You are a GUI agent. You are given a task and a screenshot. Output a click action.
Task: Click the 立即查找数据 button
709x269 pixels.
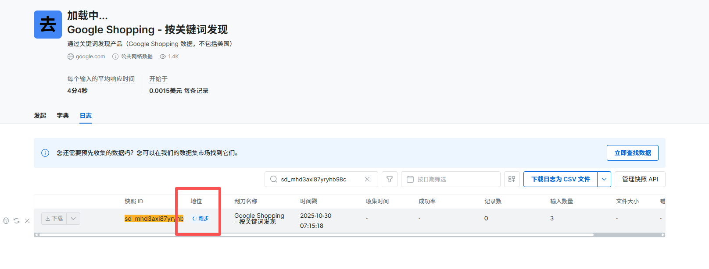[x=633, y=153]
